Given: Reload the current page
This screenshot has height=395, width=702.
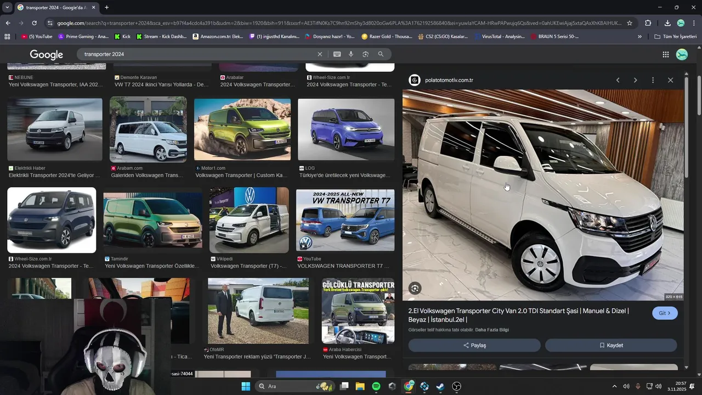Looking at the screenshot, I should point(34,23).
